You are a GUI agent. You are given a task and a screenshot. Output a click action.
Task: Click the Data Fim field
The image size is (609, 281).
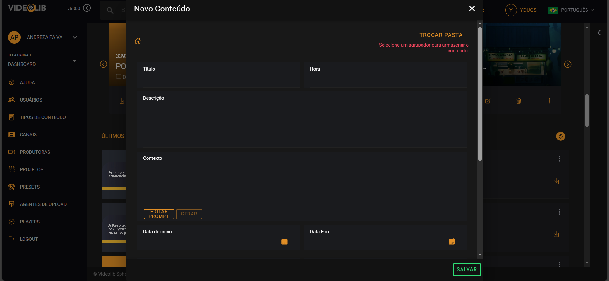(385, 238)
